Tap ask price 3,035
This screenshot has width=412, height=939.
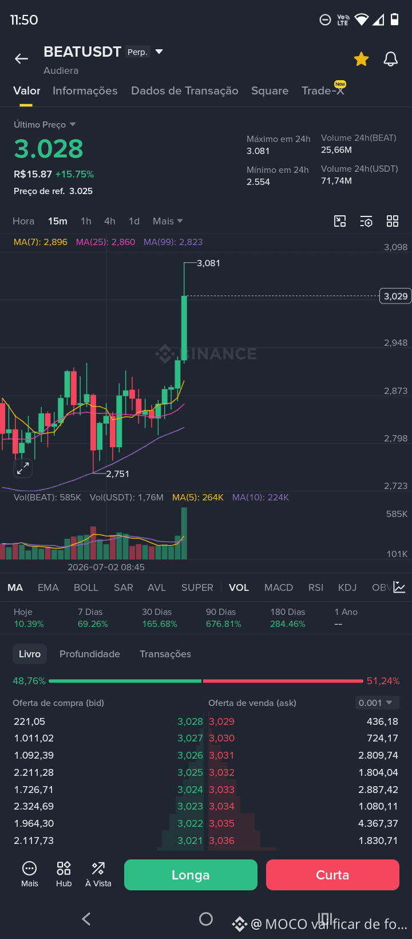click(221, 823)
